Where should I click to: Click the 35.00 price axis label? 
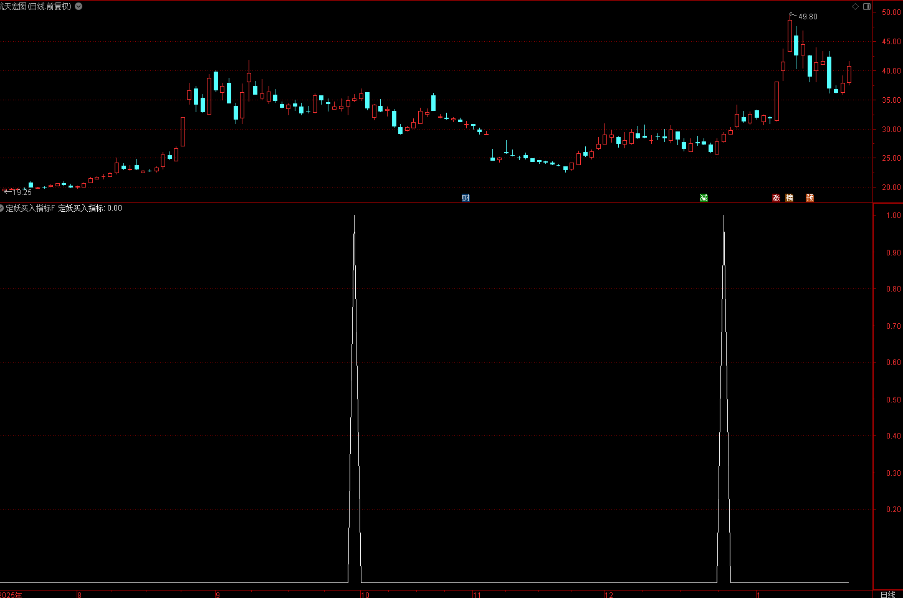point(891,100)
